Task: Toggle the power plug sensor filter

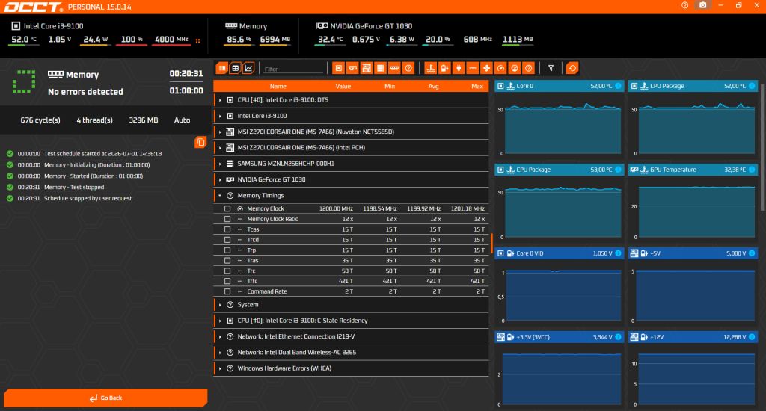Action: (x=459, y=68)
